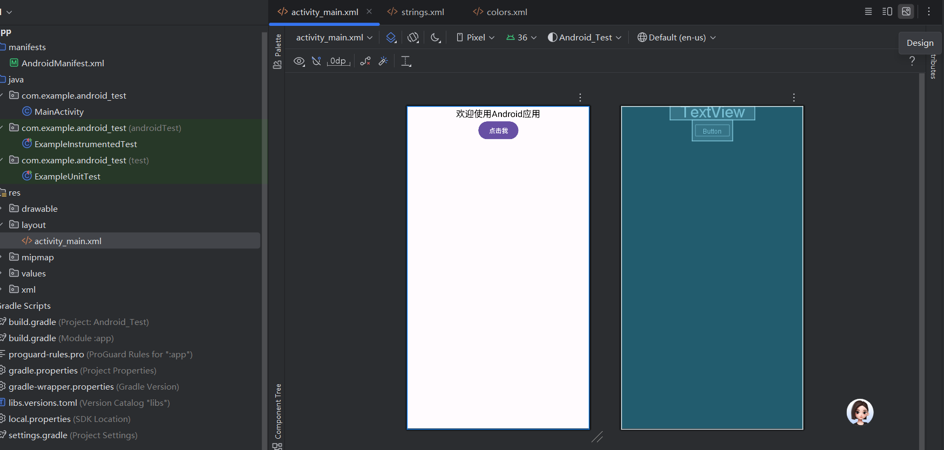Open the design surface layers icon
Image resolution: width=944 pixels, height=450 pixels.
(391, 38)
